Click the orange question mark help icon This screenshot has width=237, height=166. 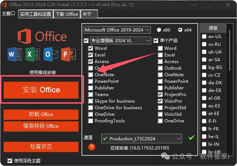(x=92, y=147)
